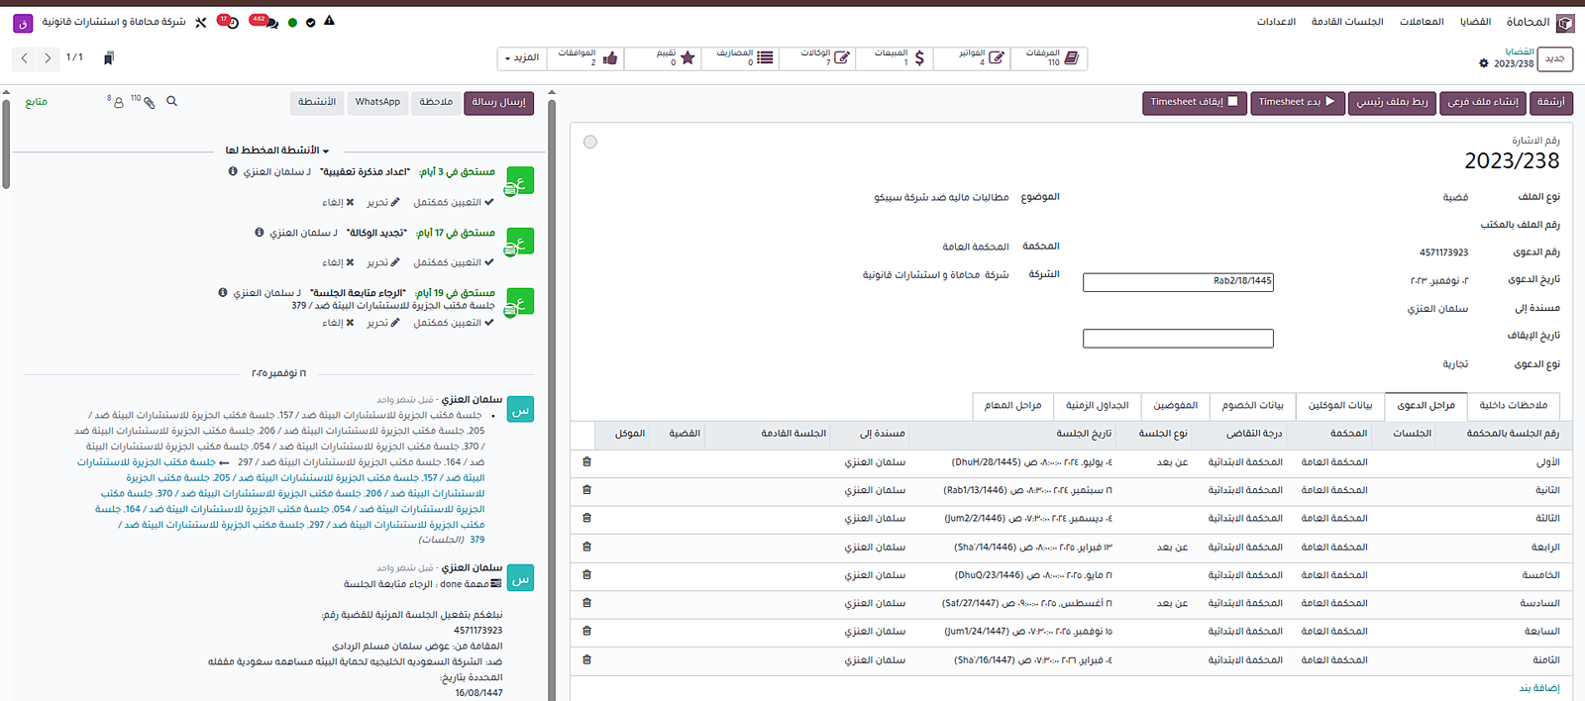The width and height of the screenshot is (1585, 701).
Task: Open the company switcher شركة محاماة و استشارات قانونية
Action: pos(113,22)
